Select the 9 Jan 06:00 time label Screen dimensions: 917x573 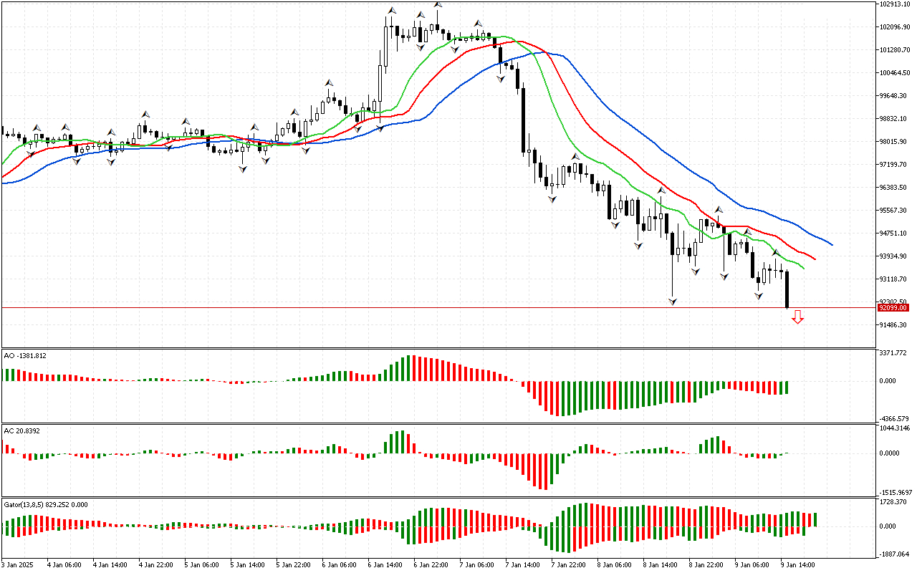[752, 564]
